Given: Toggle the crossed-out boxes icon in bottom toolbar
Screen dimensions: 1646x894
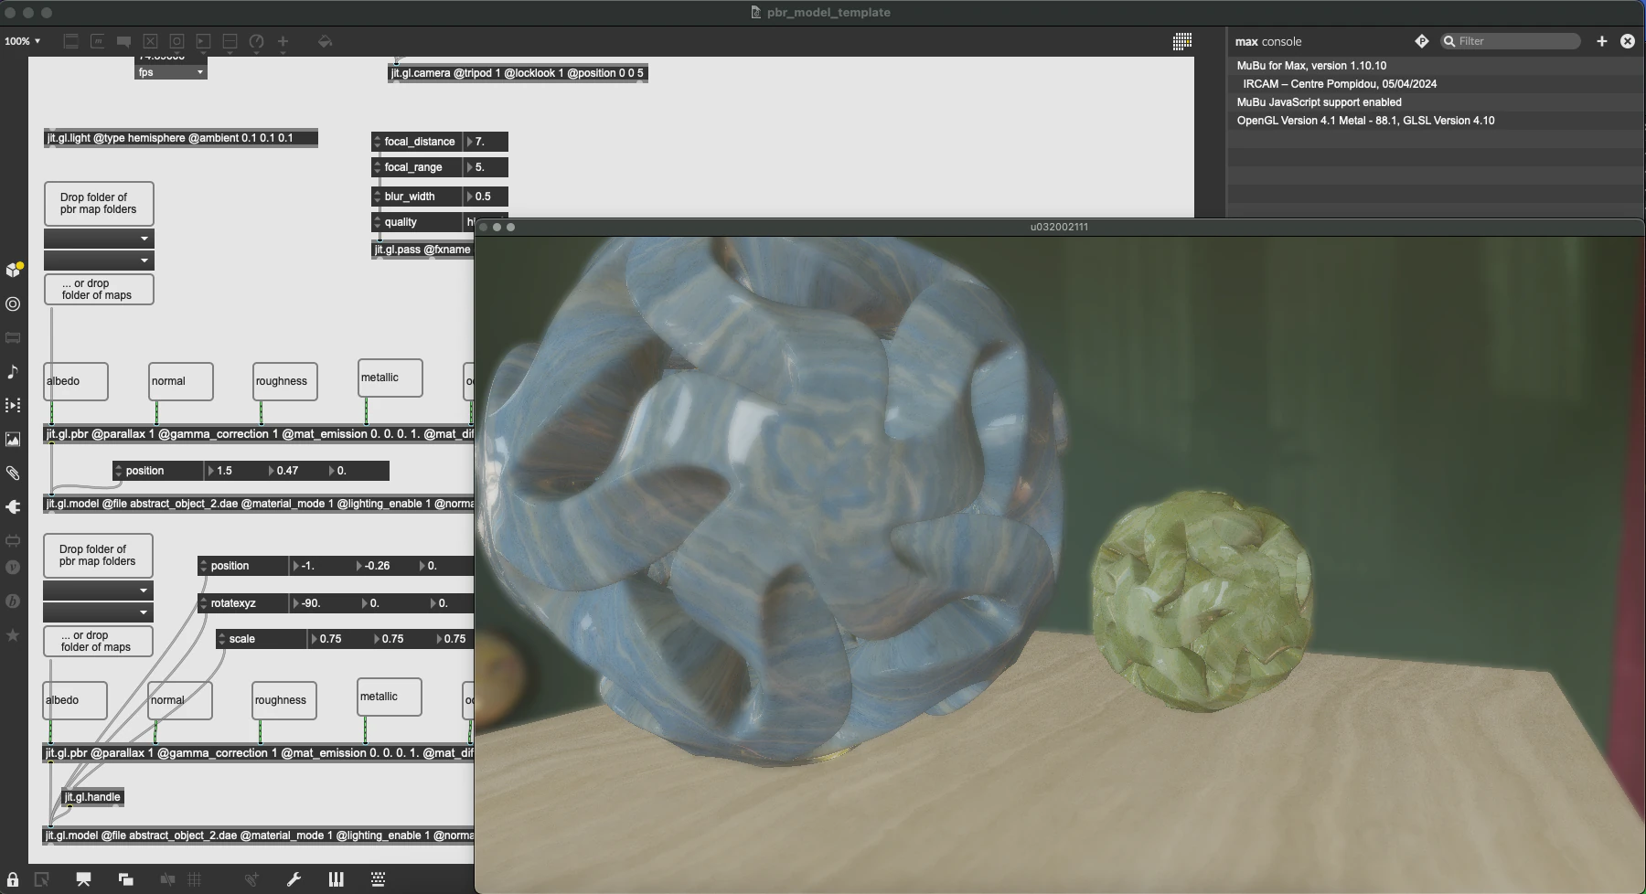Looking at the screenshot, I should (167, 879).
